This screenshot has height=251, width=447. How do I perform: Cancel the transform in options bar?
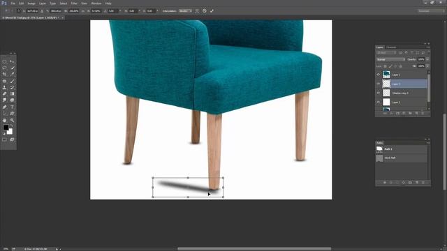pyautogui.click(x=205, y=11)
